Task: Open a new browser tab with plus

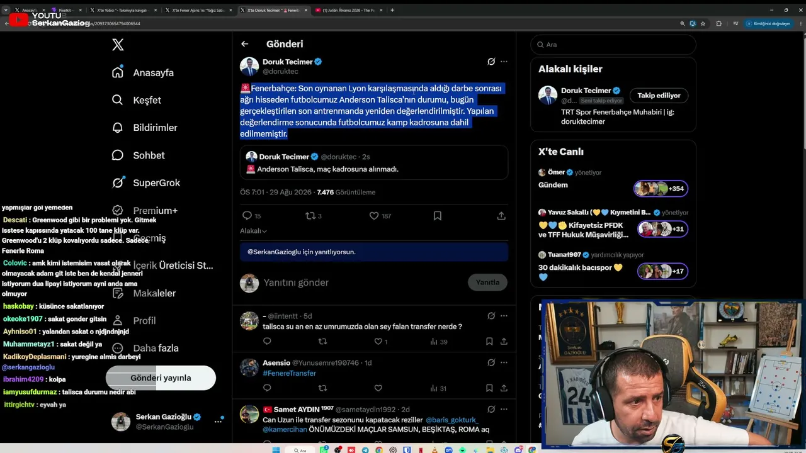Action: click(392, 10)
